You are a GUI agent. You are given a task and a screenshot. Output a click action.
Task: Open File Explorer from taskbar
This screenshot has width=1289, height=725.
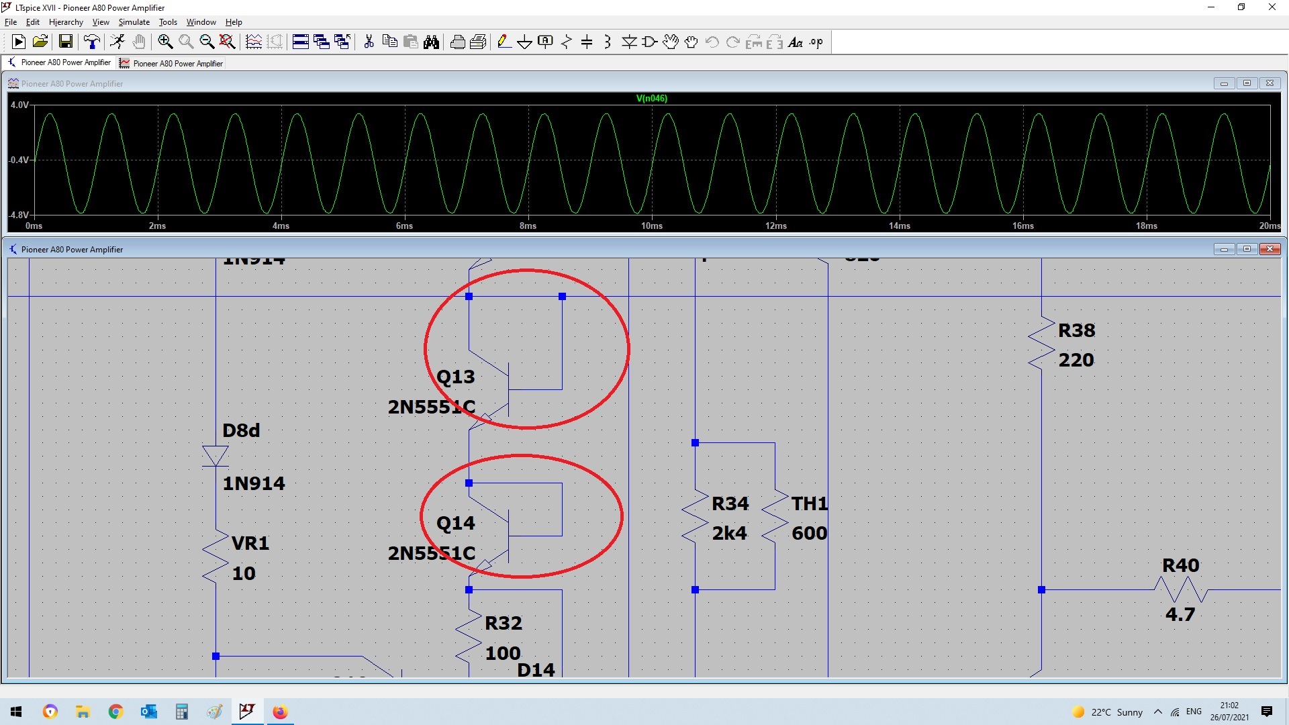click(83, 712)
